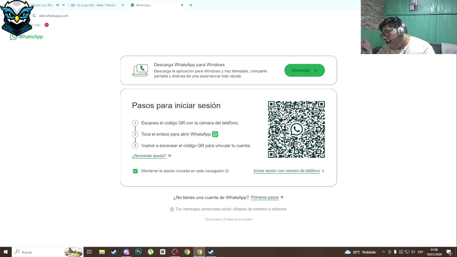Switch ESP input language indicator
This screenshot has width=457, height=257.
(421, 252)
